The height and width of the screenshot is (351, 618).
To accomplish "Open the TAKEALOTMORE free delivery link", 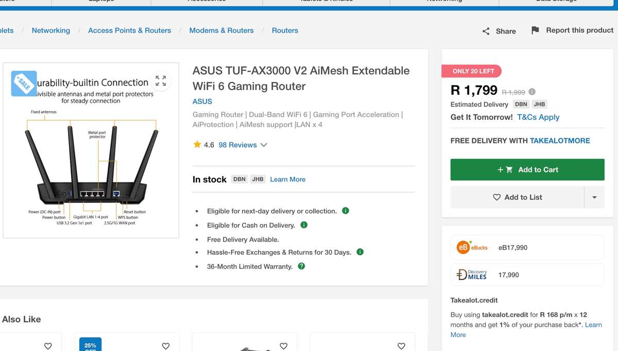I will click(x=560, y=140).
